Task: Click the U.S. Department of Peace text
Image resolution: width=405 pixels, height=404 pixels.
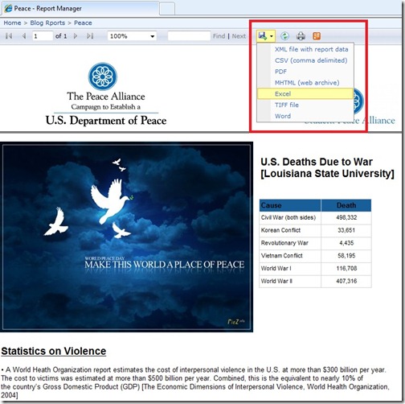Action: coord(106,121)
